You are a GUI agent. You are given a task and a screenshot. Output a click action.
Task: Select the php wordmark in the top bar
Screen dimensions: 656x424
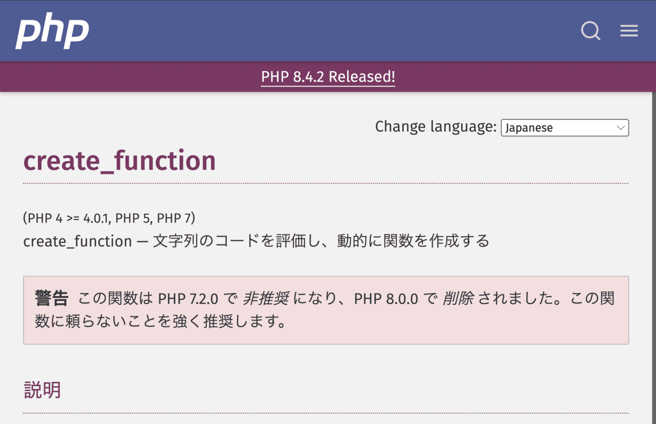point(51,30)
